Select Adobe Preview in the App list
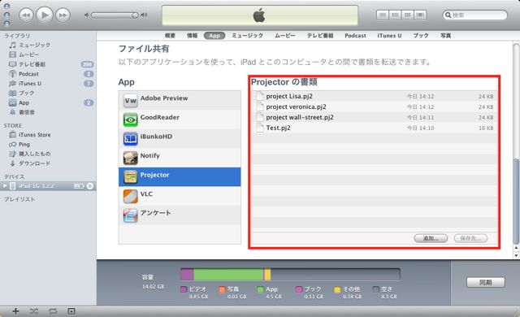This screenshot has height=317, width=520. pyautogui.click(x=180, y=100)
